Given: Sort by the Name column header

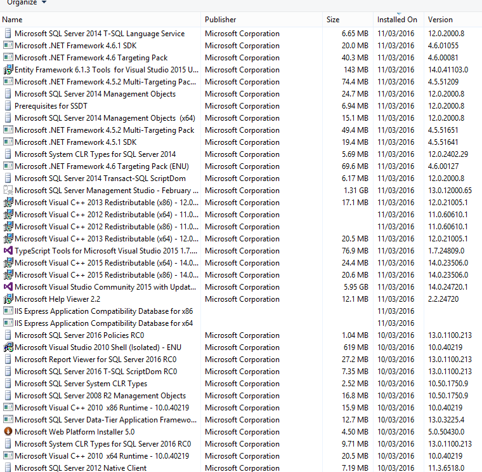Looking at the screenshot, I should (x=100, y=20).
